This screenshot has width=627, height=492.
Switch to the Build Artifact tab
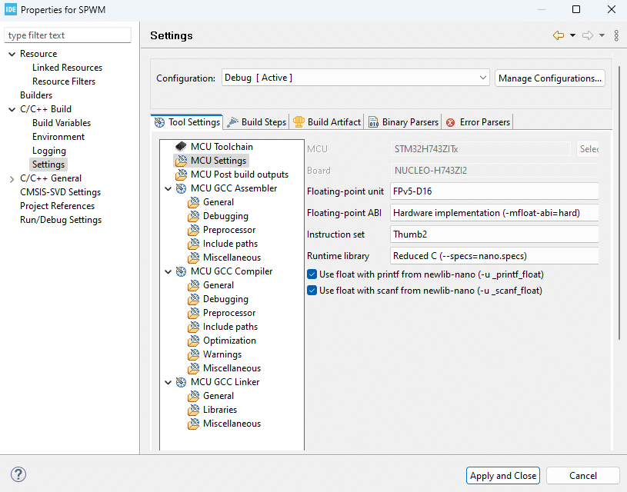(326, 122)
